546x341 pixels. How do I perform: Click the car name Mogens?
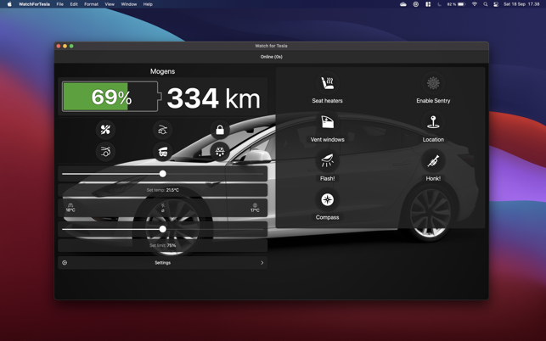click(163, 71)
